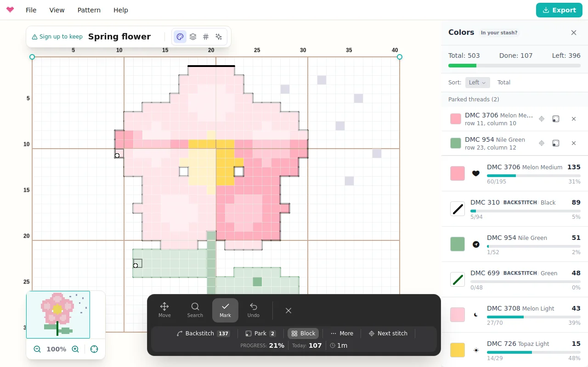Click Done: 107 count text
Viewport: 588px width, 367px height.
click(516, 56)
